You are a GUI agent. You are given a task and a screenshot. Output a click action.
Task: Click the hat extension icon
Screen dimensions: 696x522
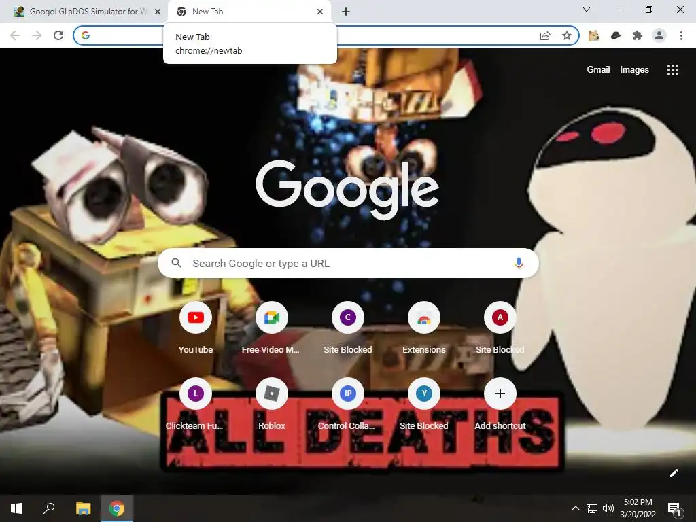[x=616, y=35]
